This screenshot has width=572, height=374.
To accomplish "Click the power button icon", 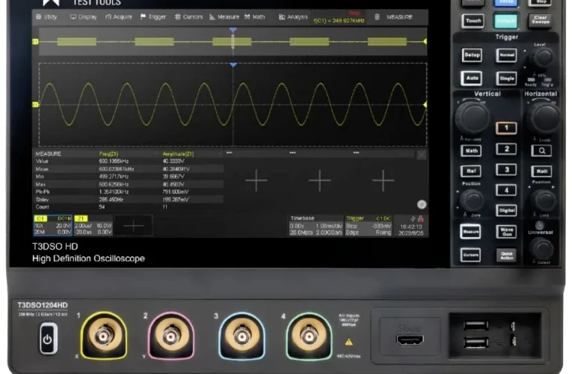I will 48,339.
